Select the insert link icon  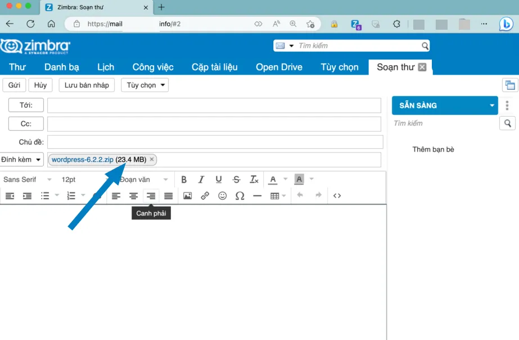pos(205,196)
